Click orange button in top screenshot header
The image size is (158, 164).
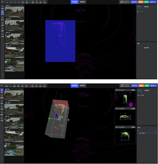pyautogui.click(x=141, y=2)
